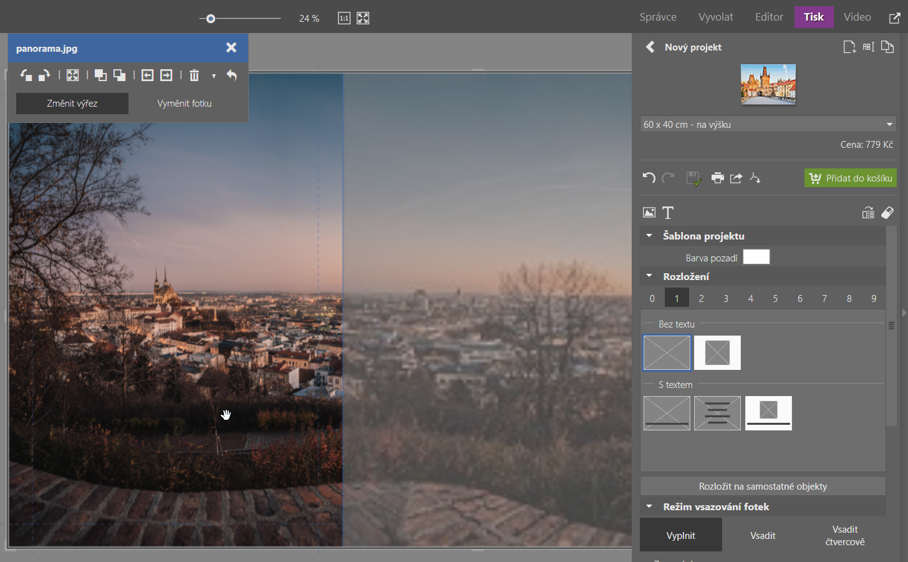908x562 pixels.
Task: Redo action in project panel
Action: [668, 178]
